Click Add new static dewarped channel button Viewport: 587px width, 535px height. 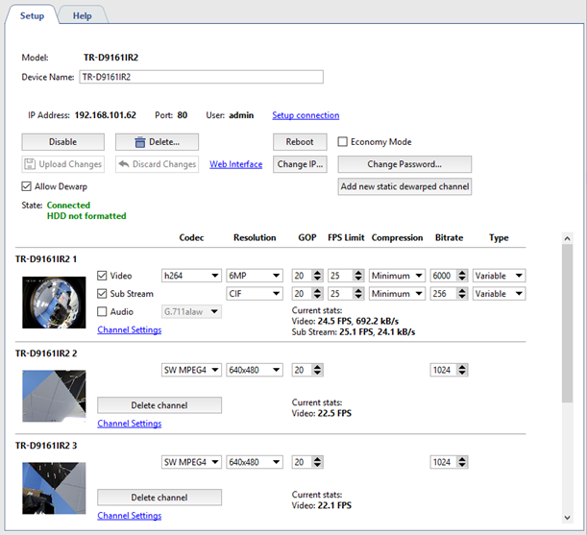click(404, 186)
